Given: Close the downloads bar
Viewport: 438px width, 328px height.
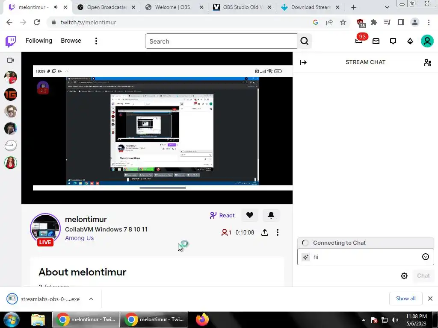Looking at the screenshot, I should pos(430,299).
